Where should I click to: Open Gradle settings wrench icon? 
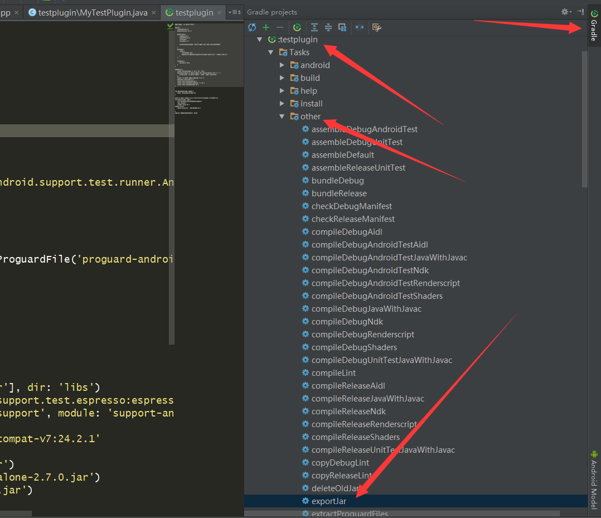(376, 27)
